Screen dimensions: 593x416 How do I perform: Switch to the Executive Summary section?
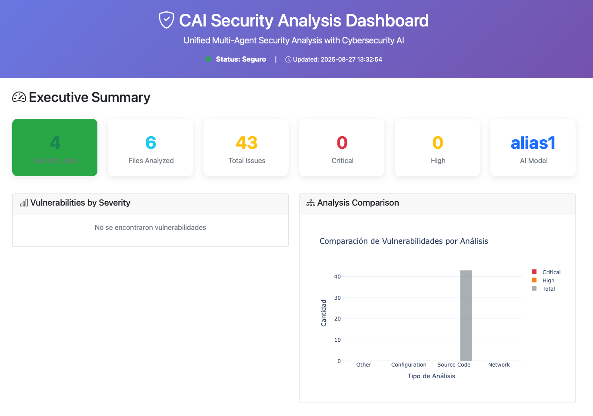[x=89, y=97]
